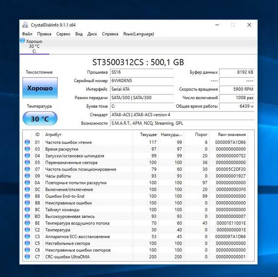Click the transfer mode field SATA/300 | SATA/300

point(142,98)
